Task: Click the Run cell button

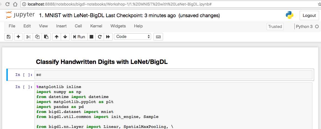Action: point(79,37)
